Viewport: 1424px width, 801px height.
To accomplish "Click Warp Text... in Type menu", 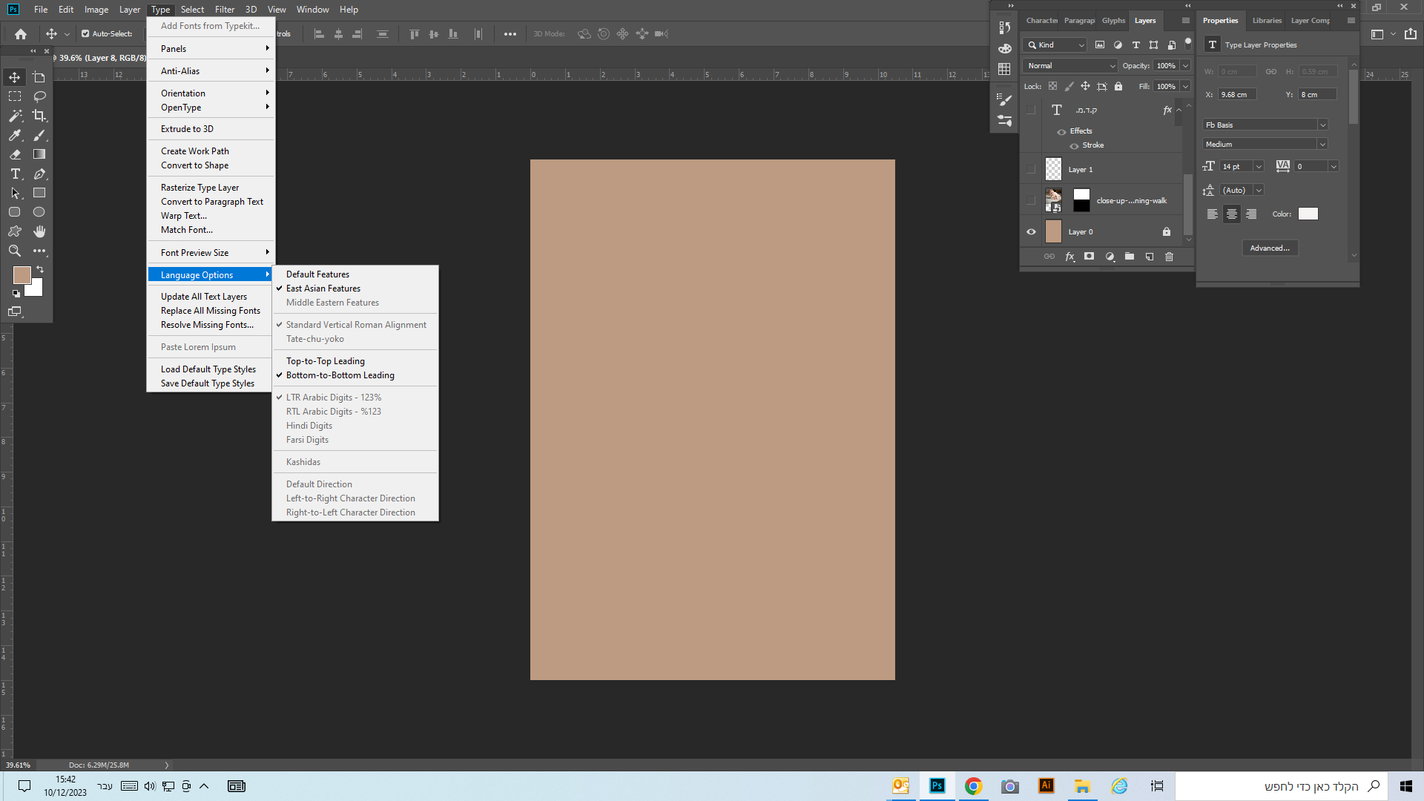I will 183,216.
